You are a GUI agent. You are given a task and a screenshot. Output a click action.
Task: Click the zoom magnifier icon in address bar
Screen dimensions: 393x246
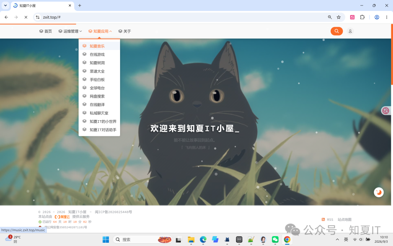pyautogui.click(x=330, y=17)
